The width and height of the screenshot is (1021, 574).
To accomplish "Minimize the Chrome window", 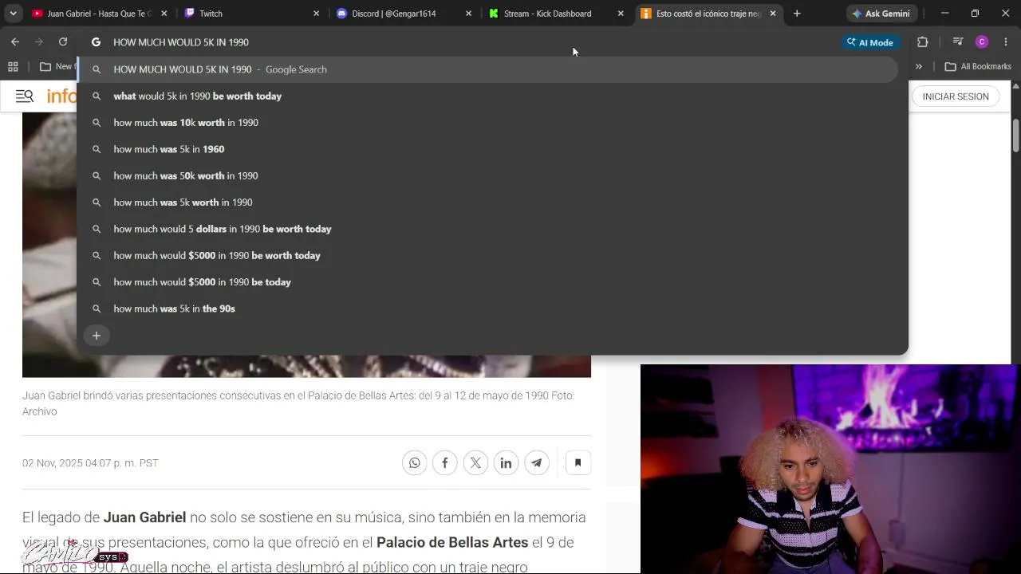I will tap(944, 14).
